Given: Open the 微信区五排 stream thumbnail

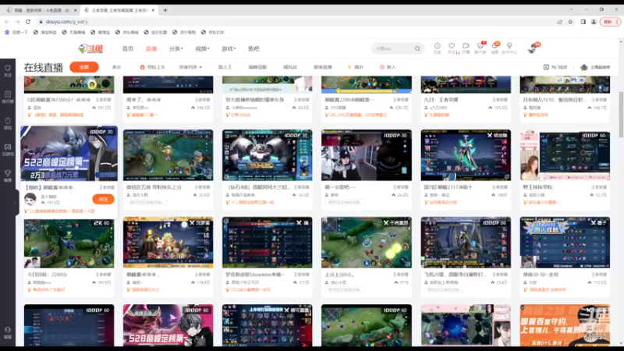Looking at the screenshot, I should point(168,155).
